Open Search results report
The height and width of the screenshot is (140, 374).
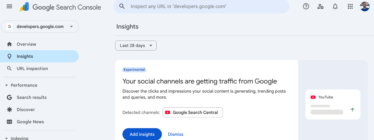point(39,97)
